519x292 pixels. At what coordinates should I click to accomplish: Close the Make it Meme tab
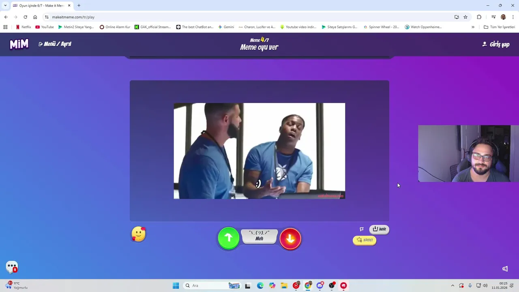pos(69,6)
